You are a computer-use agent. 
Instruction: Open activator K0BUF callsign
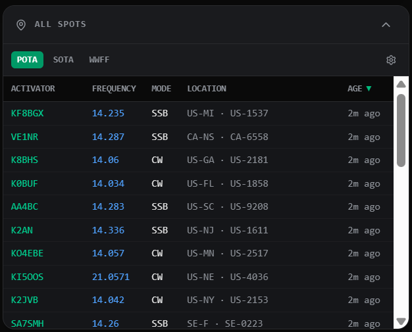pyautogui.click(x=24, y=183)
